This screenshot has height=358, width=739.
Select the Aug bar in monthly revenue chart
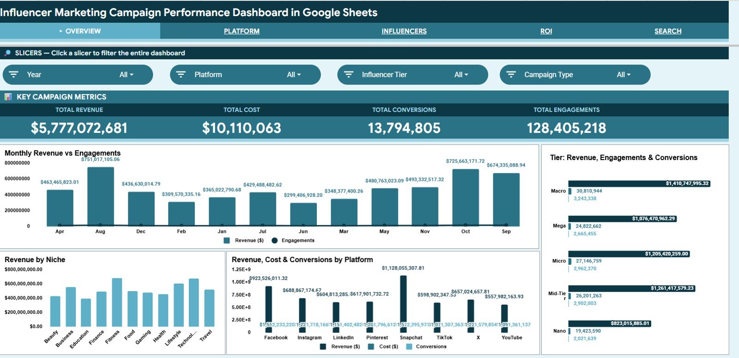click(x=100, y=197)
